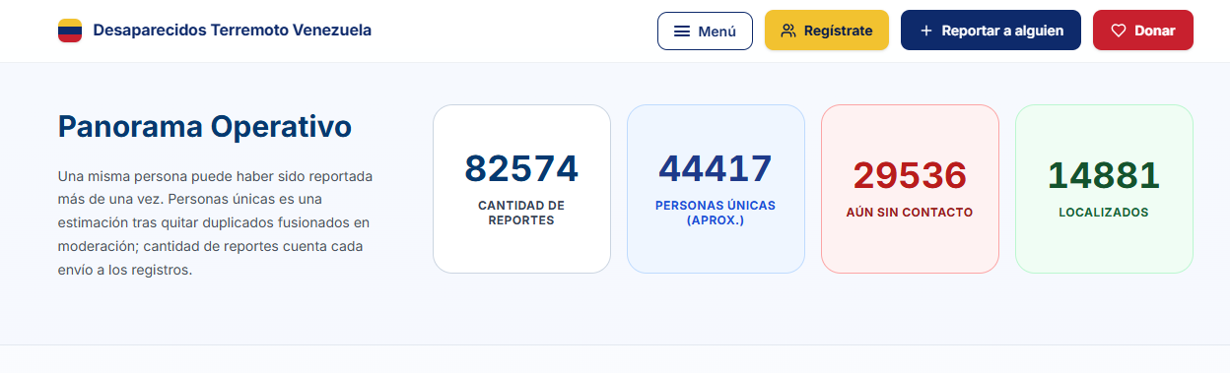
Task: Select the 44417 unique persons card
Action: click(x=716, y=189)
